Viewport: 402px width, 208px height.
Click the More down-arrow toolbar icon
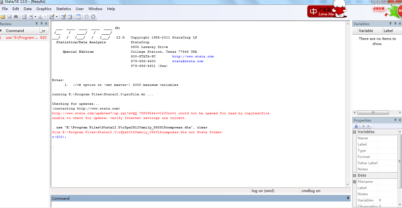pos(87,17)
